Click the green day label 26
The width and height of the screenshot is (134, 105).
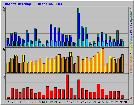(106, 102)
